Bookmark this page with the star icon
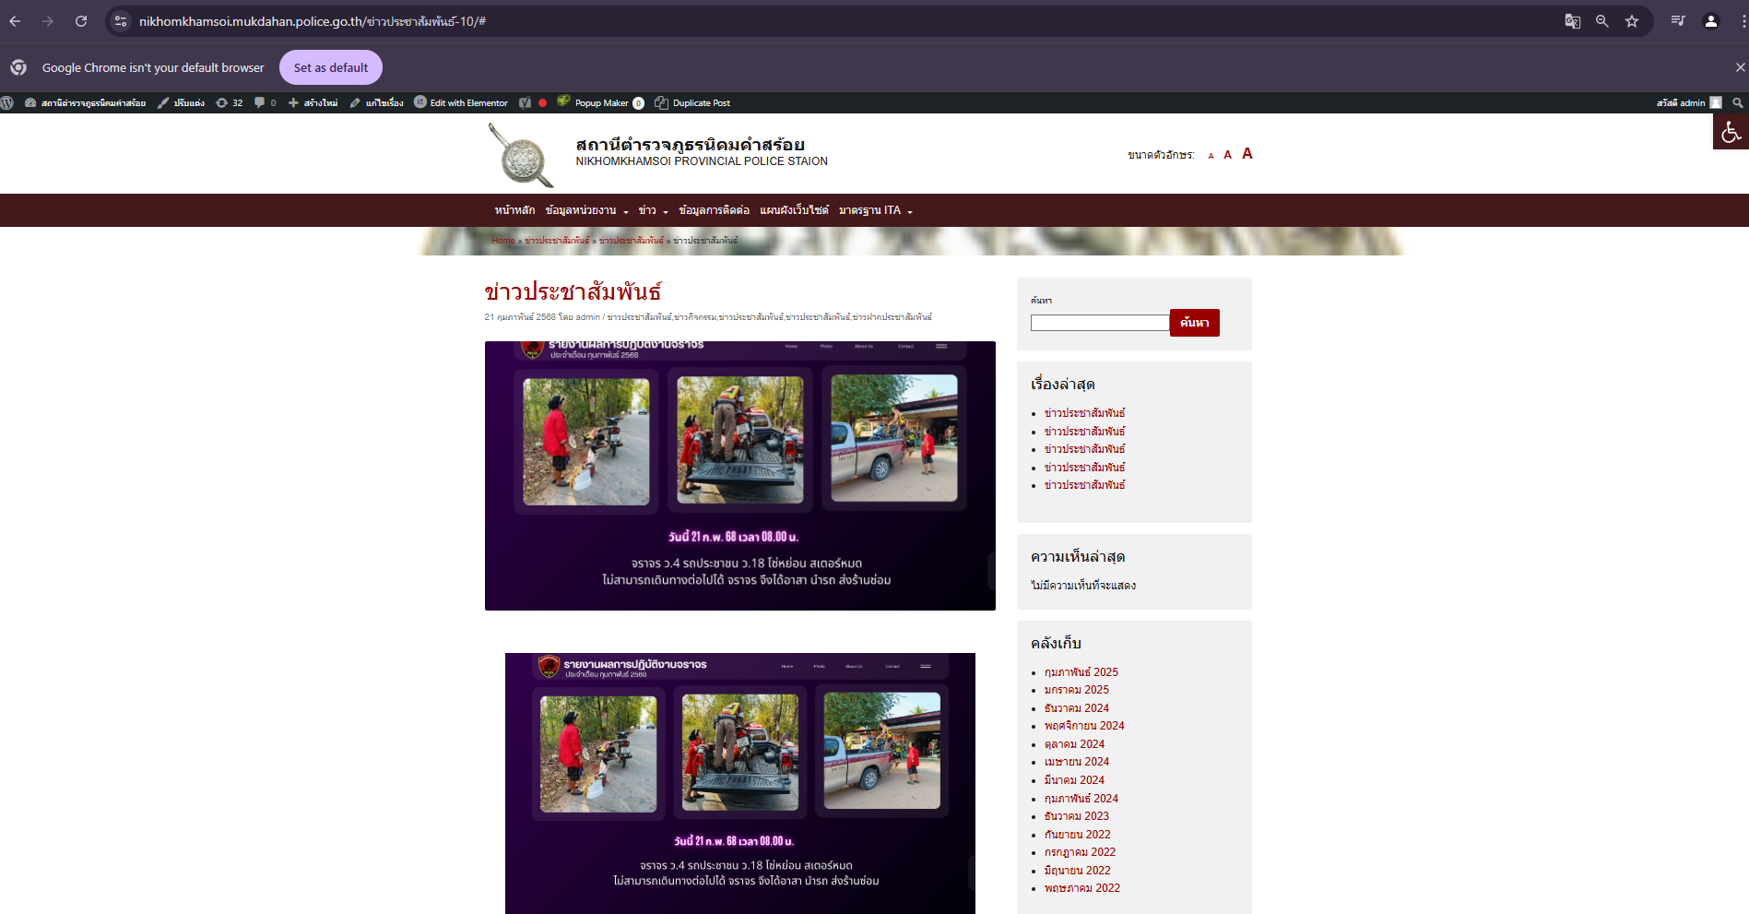1749x914 pixels. pyautogui.click(x=1632, y=21)
